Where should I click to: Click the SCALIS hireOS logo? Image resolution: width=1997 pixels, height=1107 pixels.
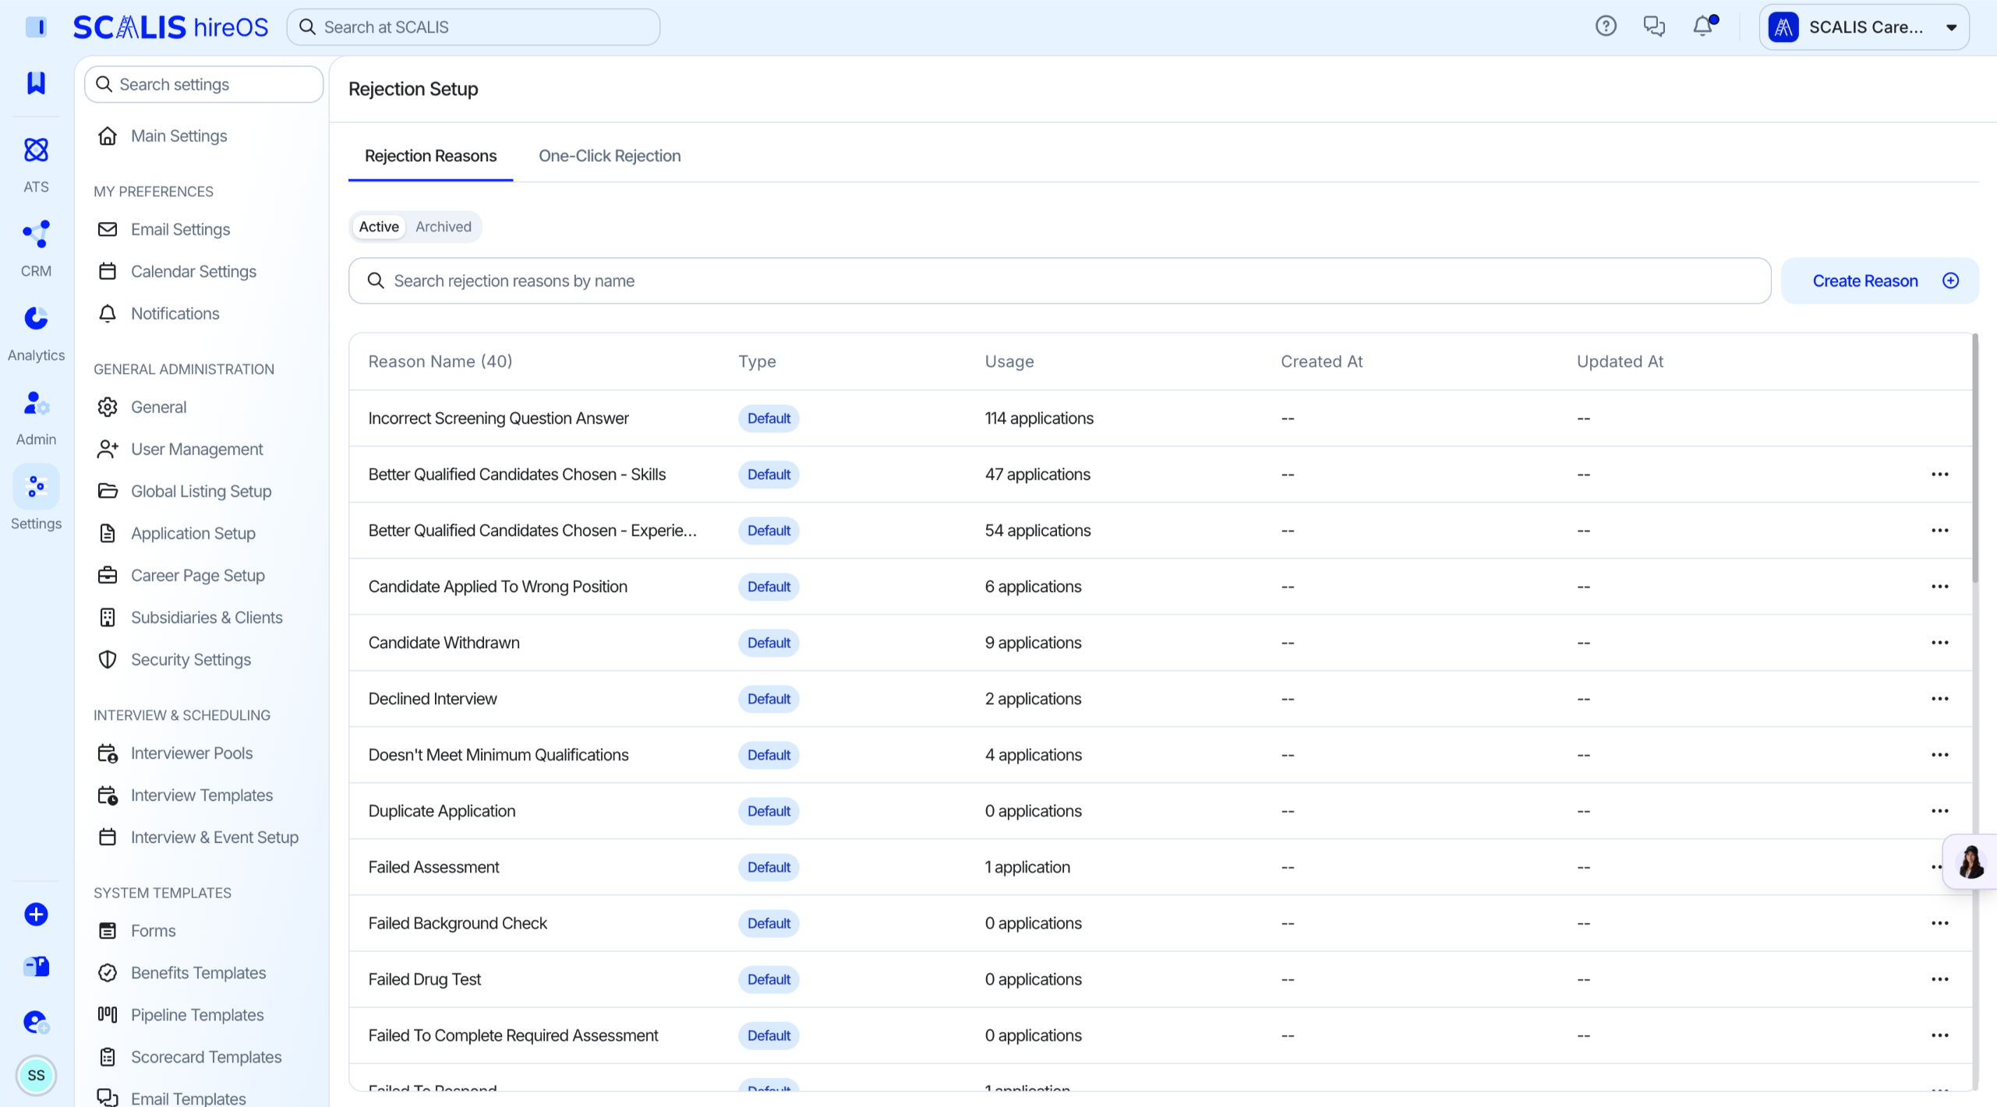click(x=170, y=27)
